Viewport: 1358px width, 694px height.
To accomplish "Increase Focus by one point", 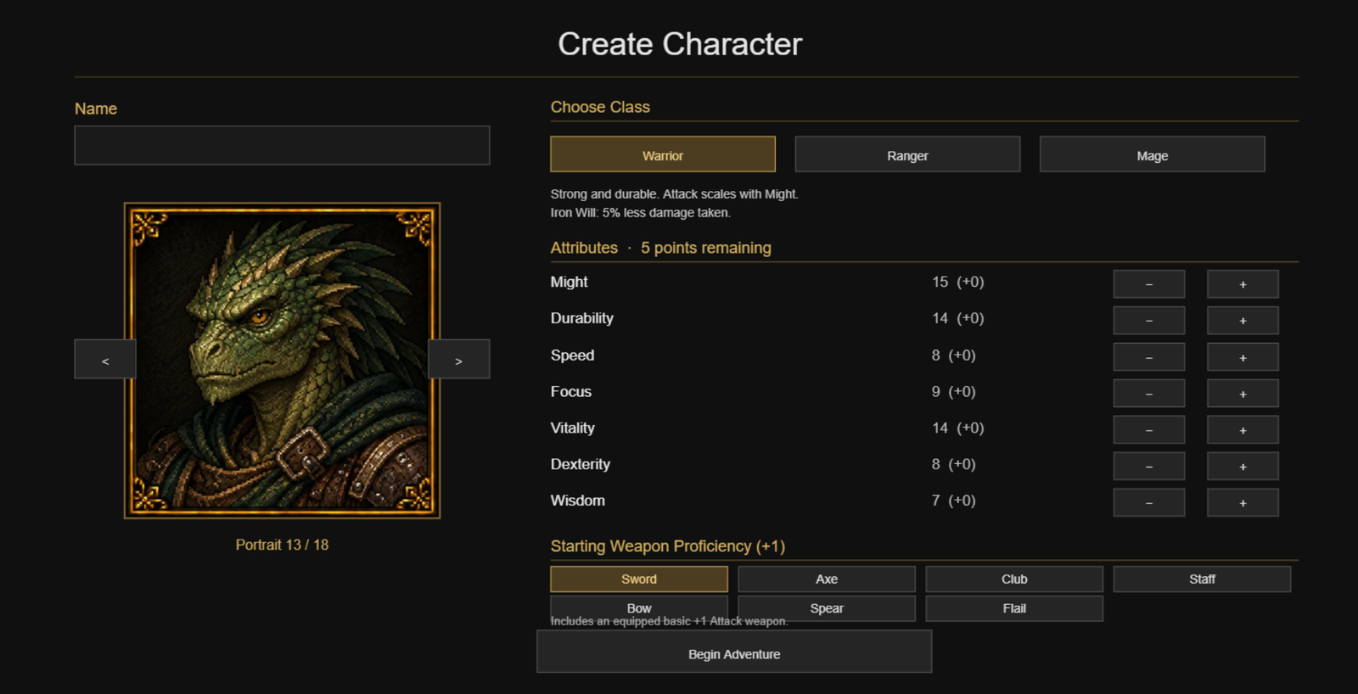I will point(1243,394).
